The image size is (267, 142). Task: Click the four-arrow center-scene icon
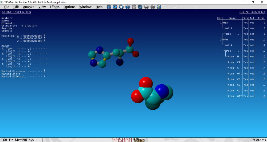(x=140, y=7)
